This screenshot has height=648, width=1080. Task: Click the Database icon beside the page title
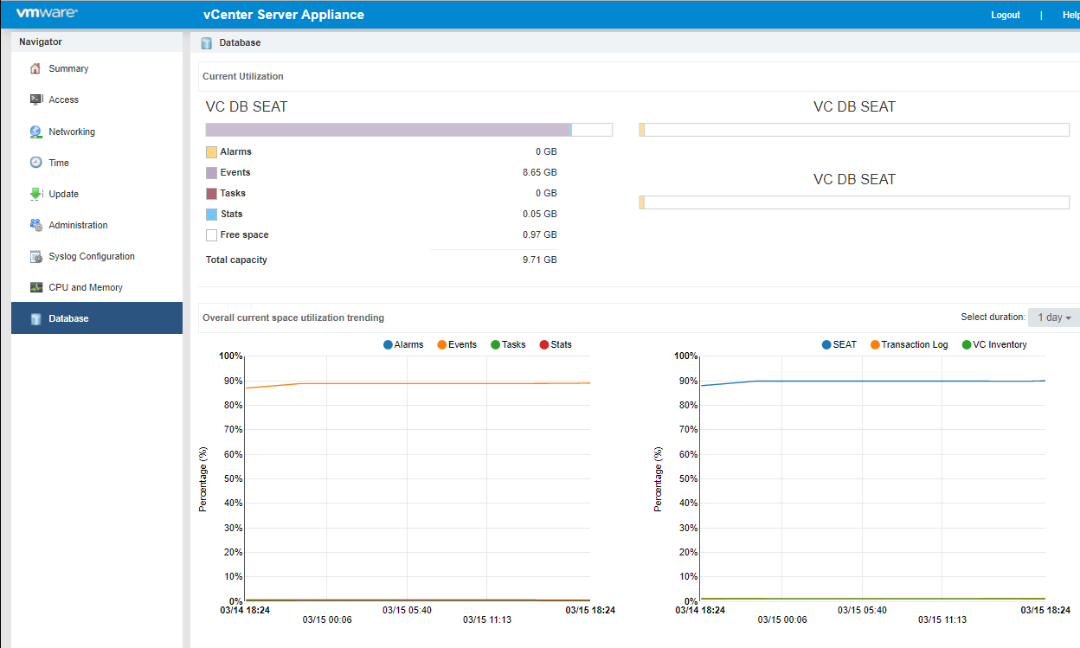[x=206, y=42]
